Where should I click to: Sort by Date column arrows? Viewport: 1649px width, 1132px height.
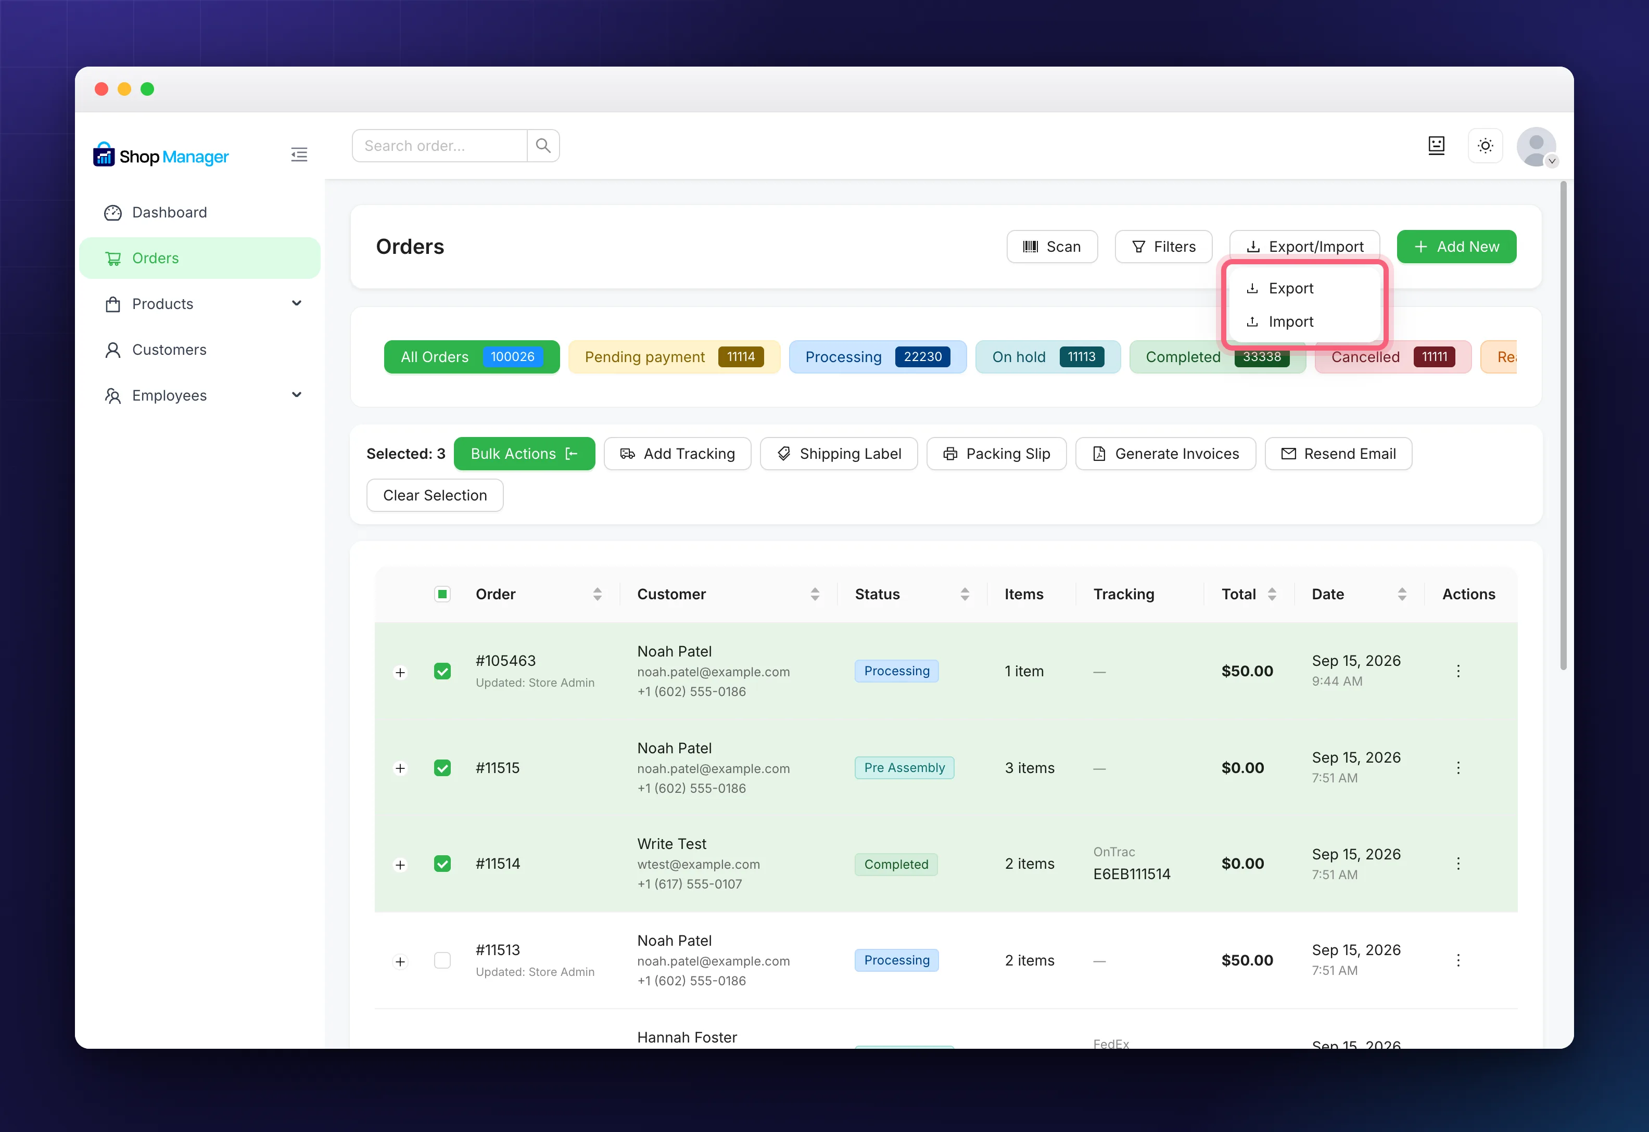(x=1402, y=595)
